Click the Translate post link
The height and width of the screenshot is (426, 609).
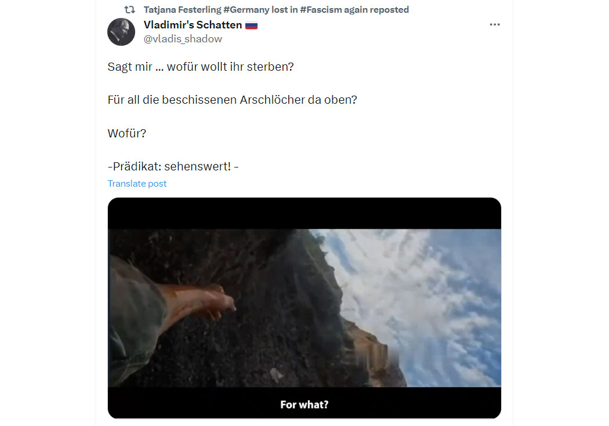(137, 184)
